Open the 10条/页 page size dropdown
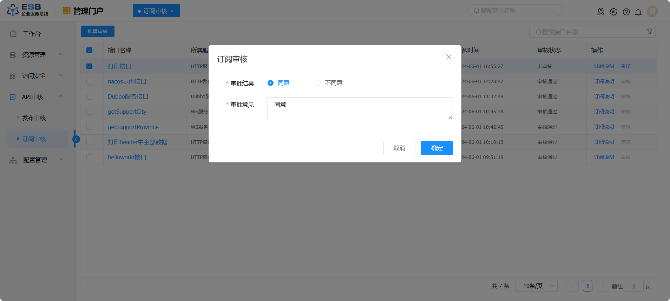This screenshot has height=301, width=670. pos(536,286)
